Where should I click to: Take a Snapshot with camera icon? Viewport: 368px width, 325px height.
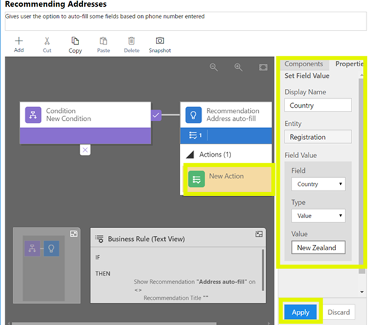[159, 42]
